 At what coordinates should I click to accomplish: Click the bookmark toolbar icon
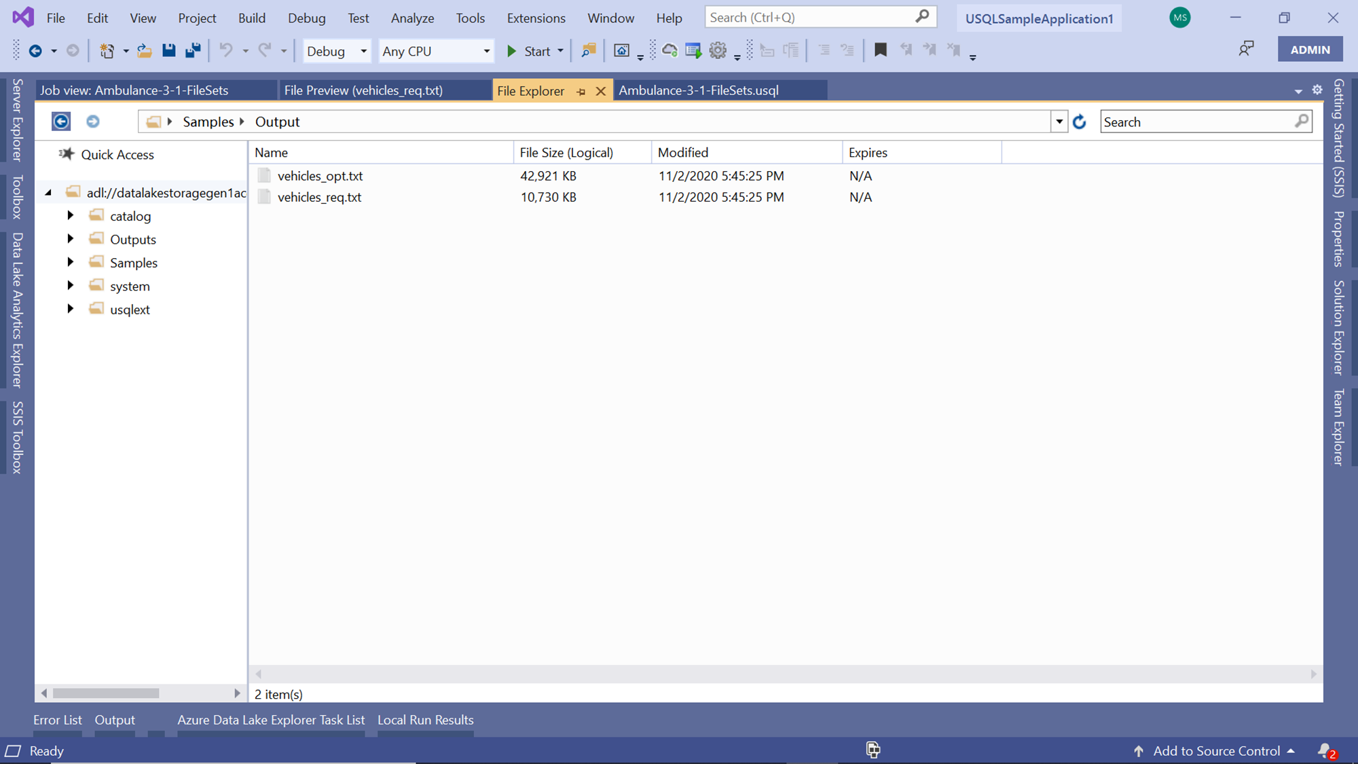pos(880,50)
